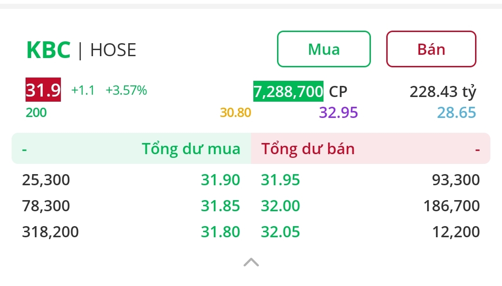Select best ask price 31.95
The height and width of the screenshot is (286, 502).
click(x=281, y=180)
